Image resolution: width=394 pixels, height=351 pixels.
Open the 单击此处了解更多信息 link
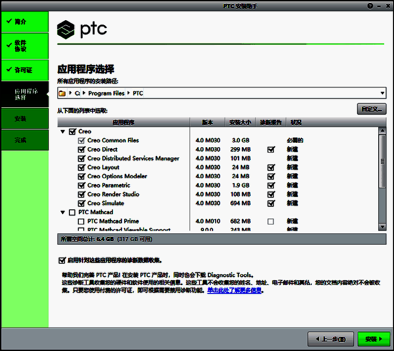[x=235, y=290]
